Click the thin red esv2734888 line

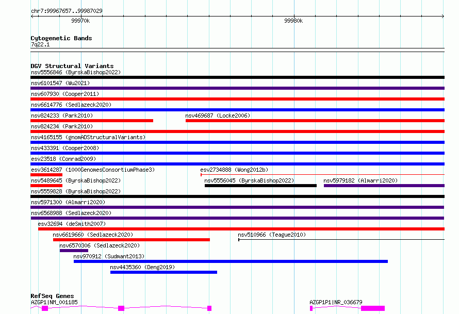point(322,175)
